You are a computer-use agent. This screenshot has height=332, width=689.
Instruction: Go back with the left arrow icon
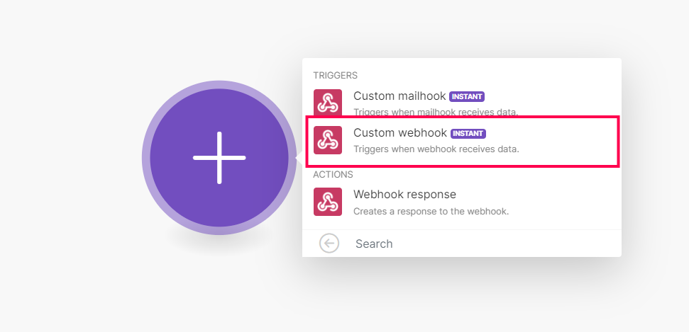pos(329,244)
